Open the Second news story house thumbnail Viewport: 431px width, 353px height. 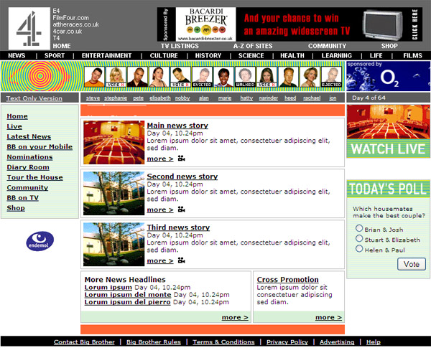click(113, 193)
